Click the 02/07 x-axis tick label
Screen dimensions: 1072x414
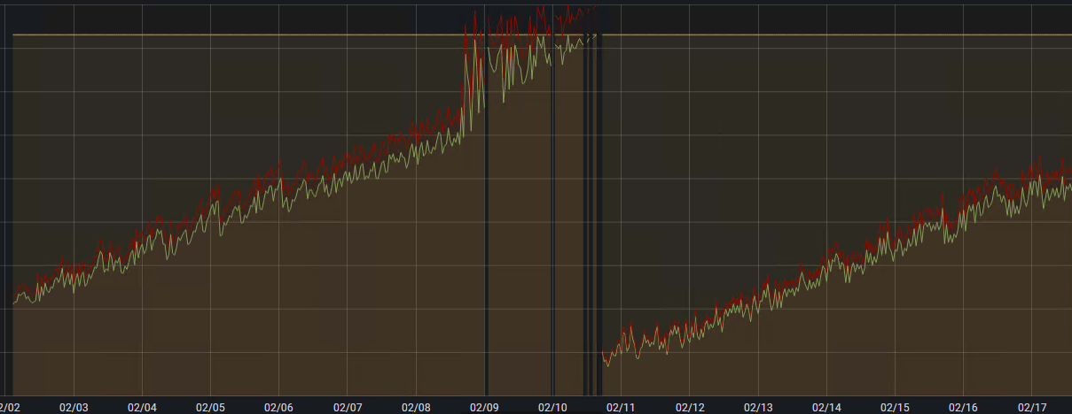348,407
